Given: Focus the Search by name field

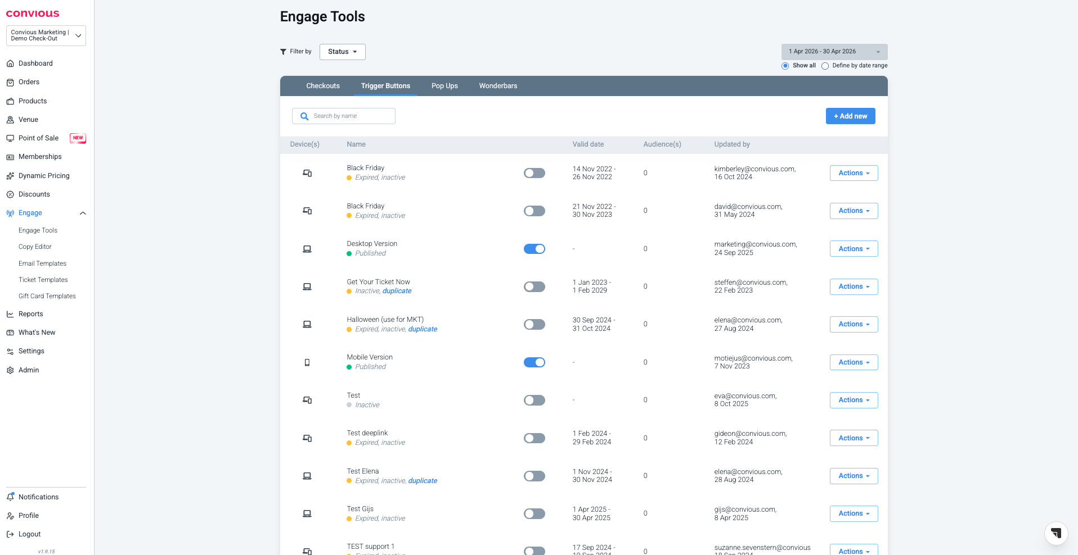Looking at the screenshot, I should (352, 116).
